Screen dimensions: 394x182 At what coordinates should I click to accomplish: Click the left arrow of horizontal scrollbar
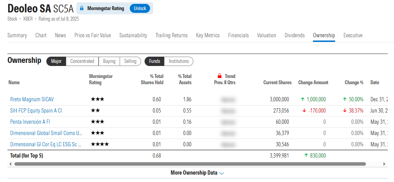point(10,164)
